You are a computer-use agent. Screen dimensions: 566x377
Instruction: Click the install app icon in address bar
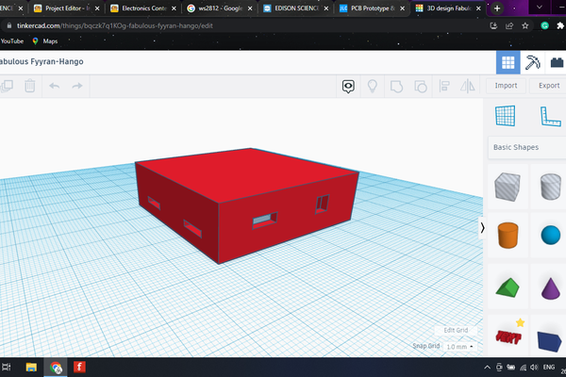[493, 25]
